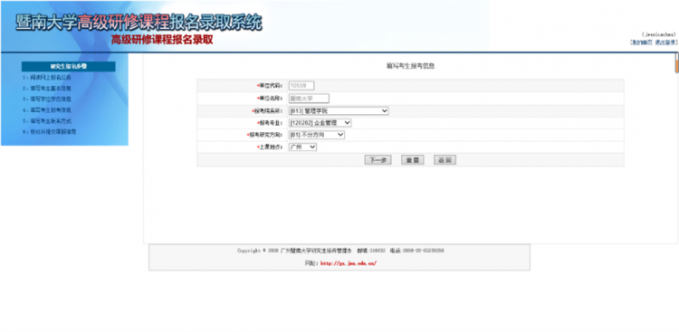
Task: Open step 4 填写考生报考信息 in sidebar
Action: point(47,110)
